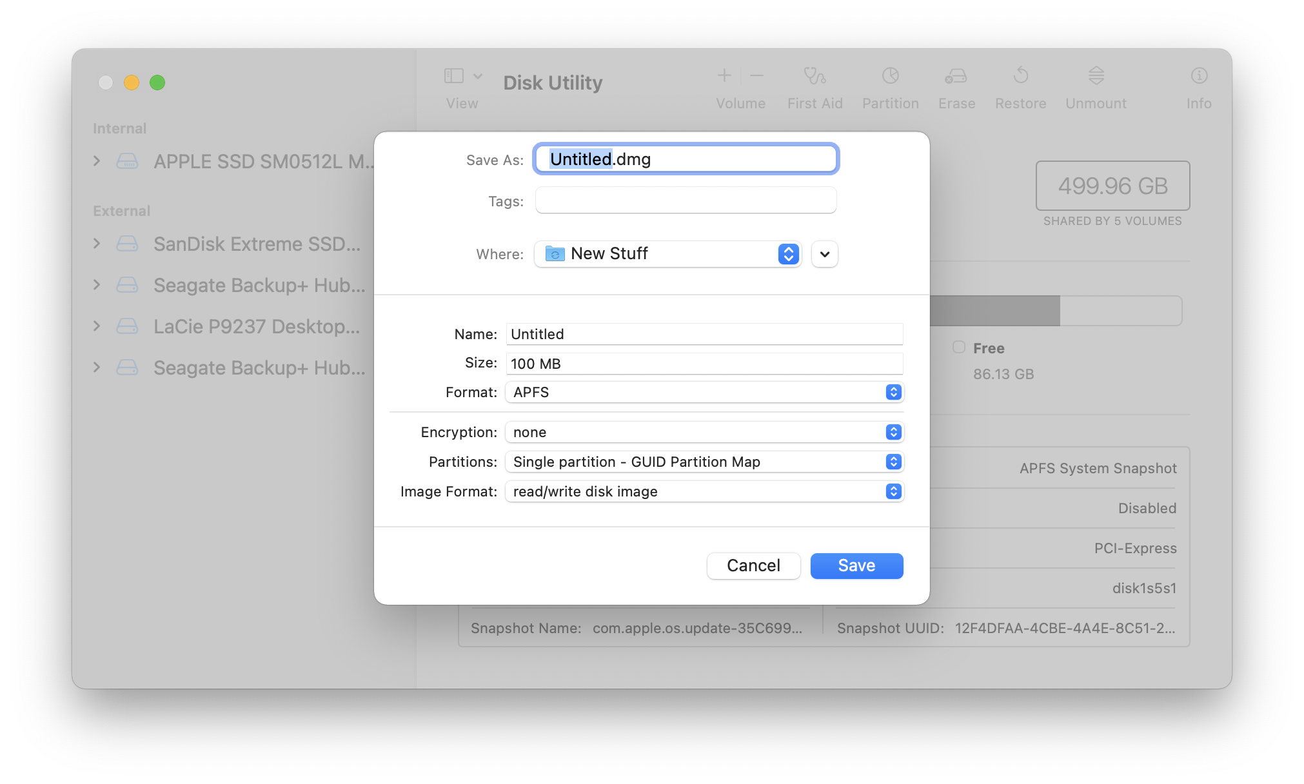Click Save to create the disk image
Screen dimensions: 1304x784
tap(856, 565)
